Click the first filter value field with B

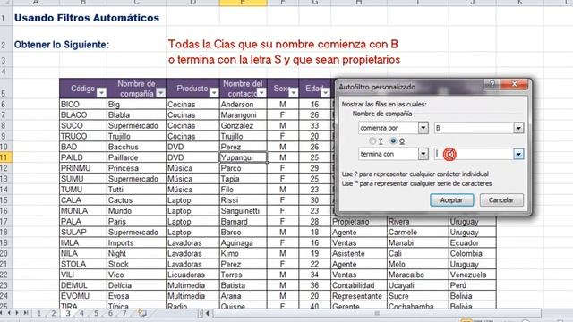(474, 128)
